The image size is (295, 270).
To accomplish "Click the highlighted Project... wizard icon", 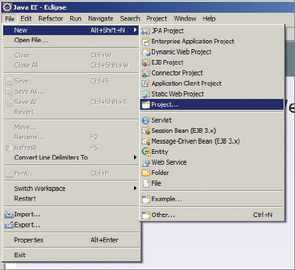I will pyautogui.click(x=146, y=105).
